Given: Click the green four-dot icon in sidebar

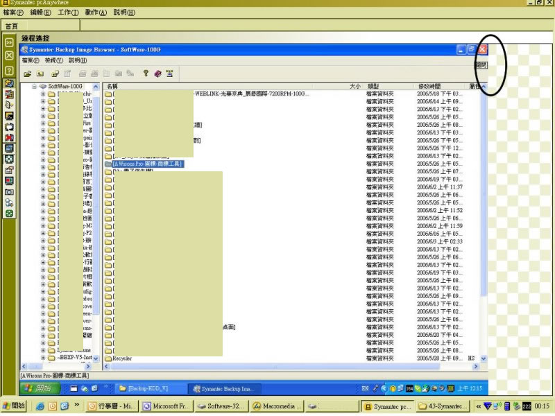Looking at the screenshot, I should tap(9, 214).
